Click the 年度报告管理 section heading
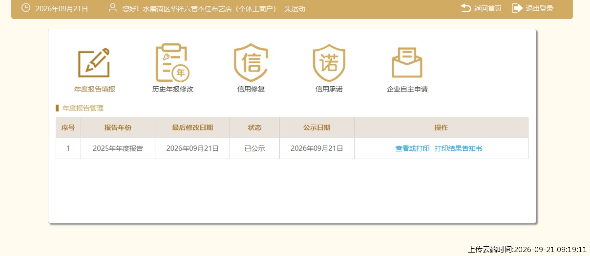590x256 pixels. [x=83, y=108]
